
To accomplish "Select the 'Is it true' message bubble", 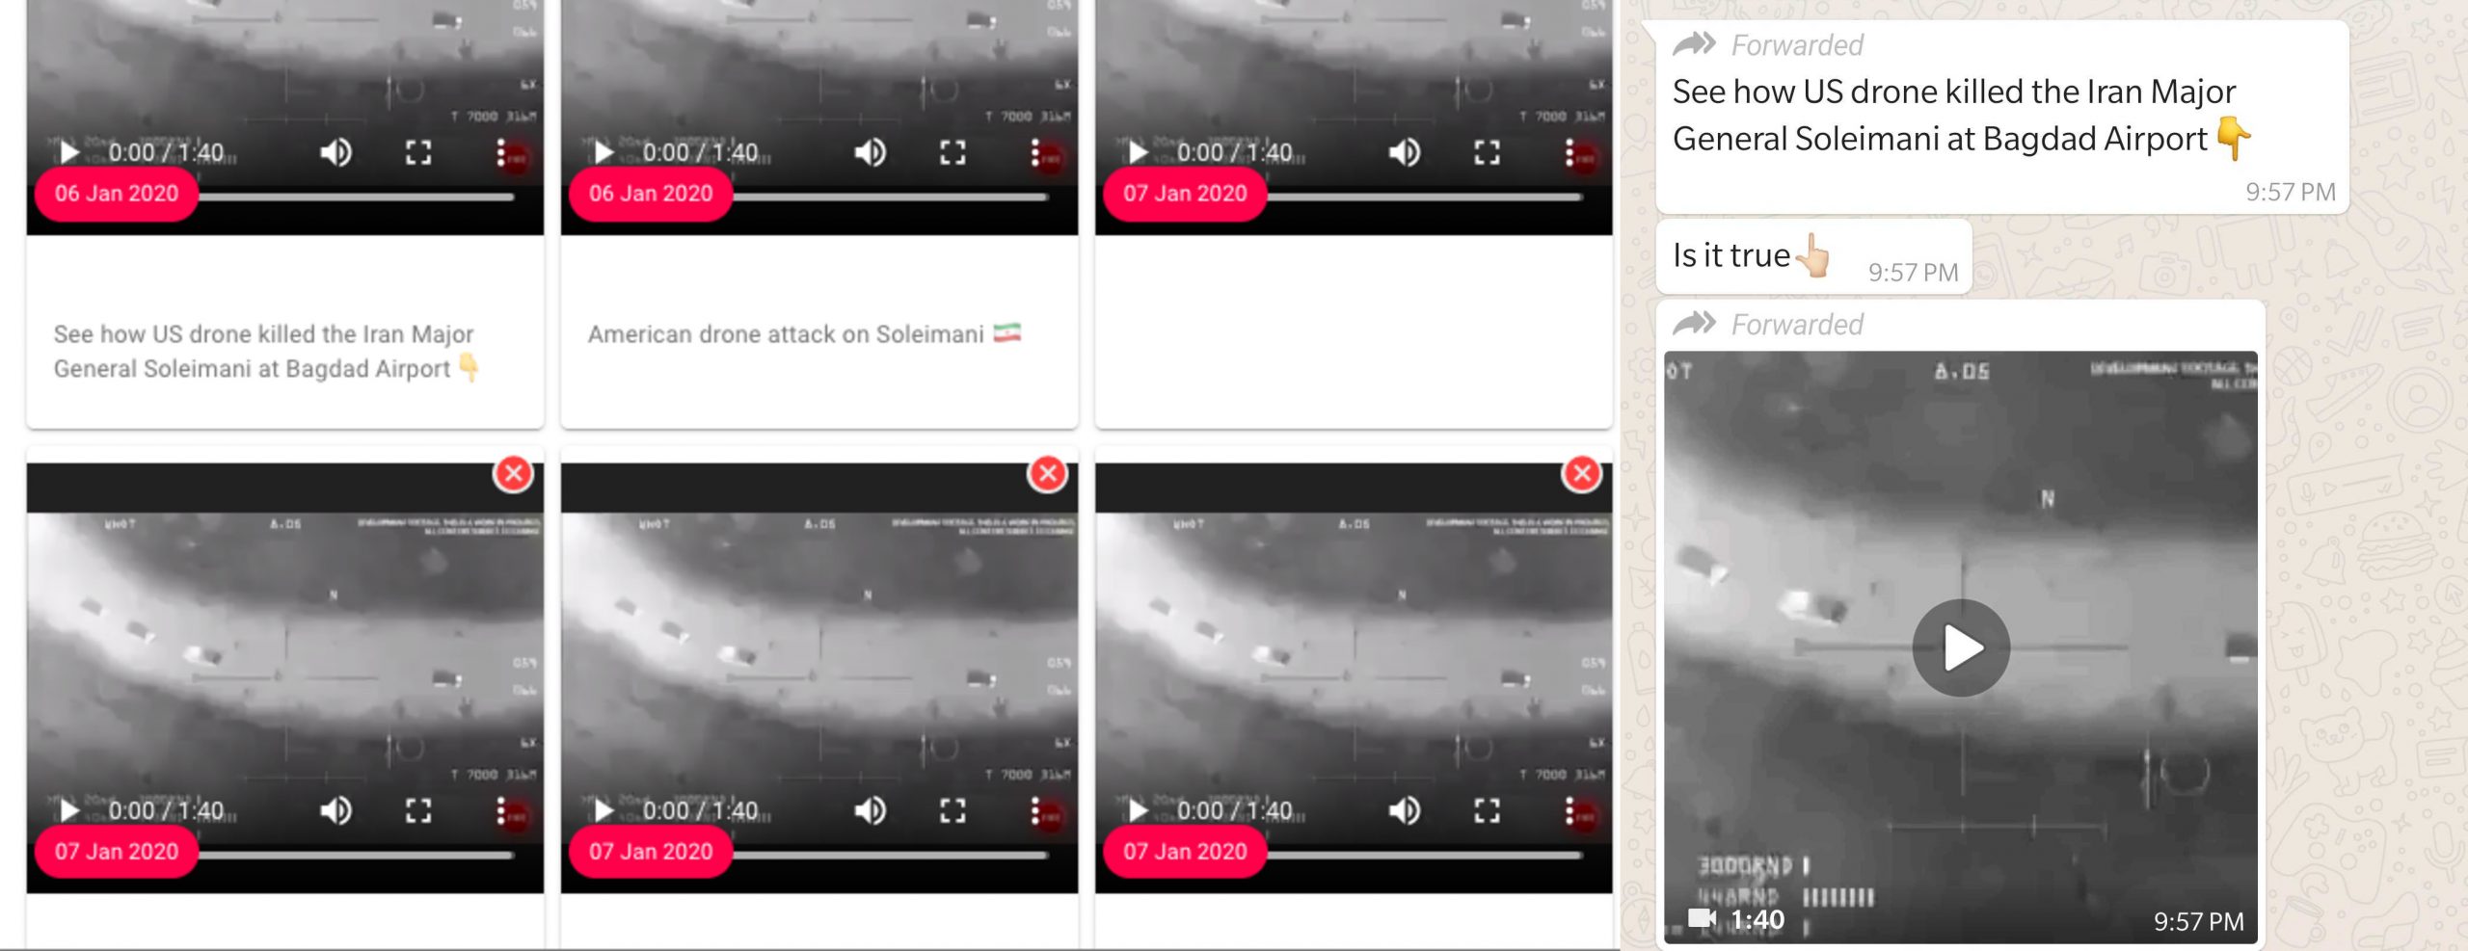I will [x=1813, y=256].
